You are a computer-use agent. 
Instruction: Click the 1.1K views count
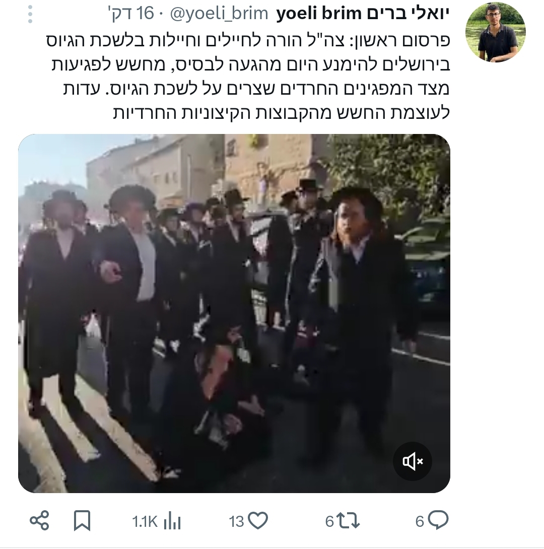click(x=145, y=521)
